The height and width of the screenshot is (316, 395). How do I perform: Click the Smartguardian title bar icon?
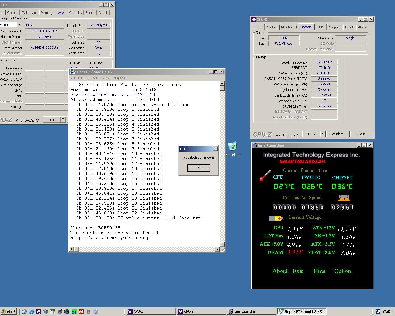255,145
